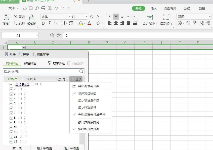213x150 pixels.
Task: Open the paste (粘贴) options dropdown
Action: [10, 23]
